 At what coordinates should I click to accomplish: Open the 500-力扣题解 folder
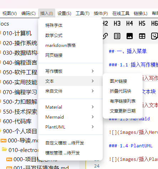click(20, 102)
